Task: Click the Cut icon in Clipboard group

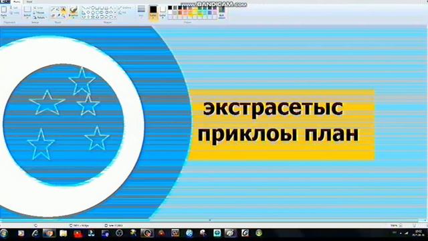Action: coord(14,7)
